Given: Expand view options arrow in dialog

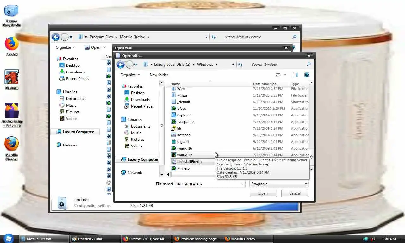Looking at the screenshot, I should point(285,75).
